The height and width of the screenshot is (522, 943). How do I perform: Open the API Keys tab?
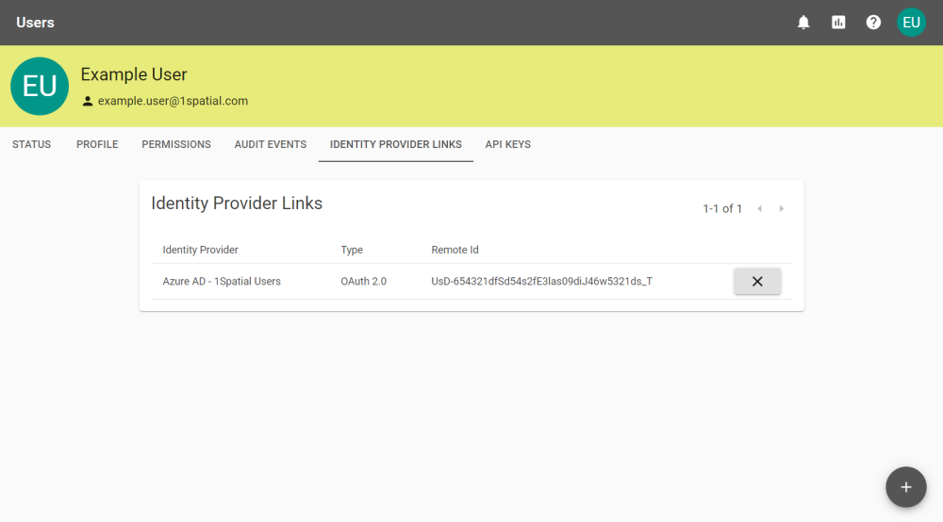pyautogui.click(x=508, y=145)
